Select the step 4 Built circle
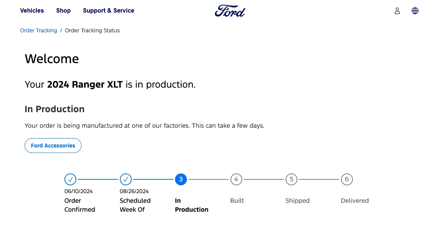The width and height of the screenshot is (427, 231). pos(236,179)
